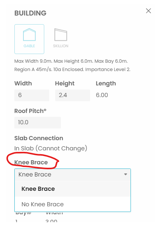Click the SKILLION text label

61,46
